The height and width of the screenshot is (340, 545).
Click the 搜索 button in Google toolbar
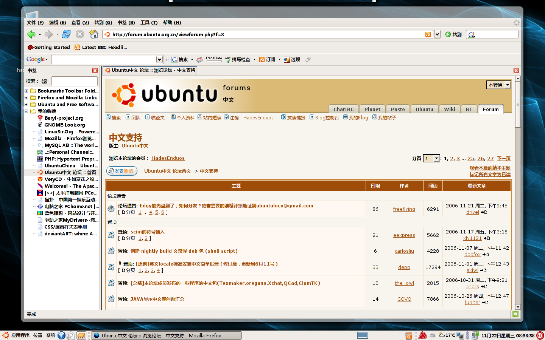180,59
